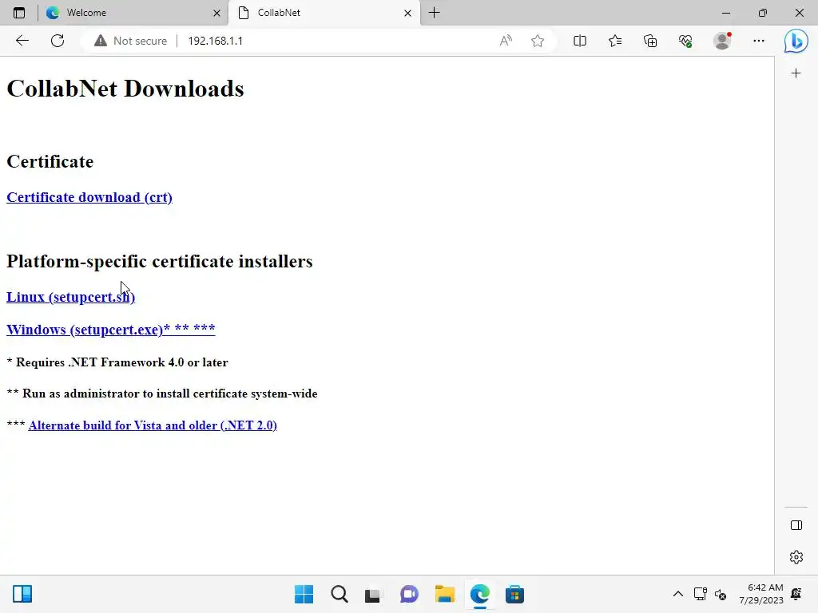Viewport: 818px width, 613px height.
Task: Restore down the Edge window
Action: click(763, 13)
